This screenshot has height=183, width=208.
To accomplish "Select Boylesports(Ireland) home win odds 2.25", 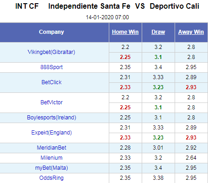I will pyautogui.click(x=125, y=118).
